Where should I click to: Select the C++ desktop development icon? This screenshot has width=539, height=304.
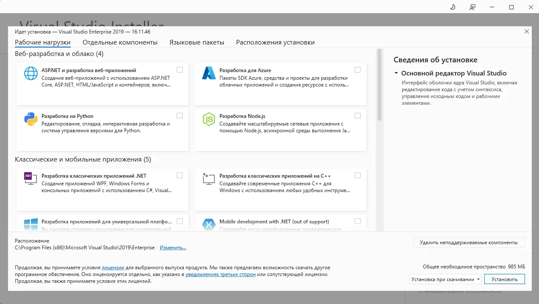(x=208, y=180)
